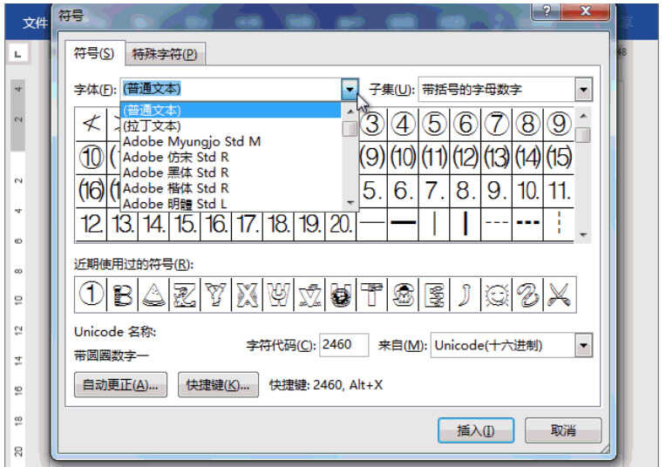The width and height of the screenshot is (666, 467).
Task: Select the circled number 5 symbol
Action: click(434, 124)
